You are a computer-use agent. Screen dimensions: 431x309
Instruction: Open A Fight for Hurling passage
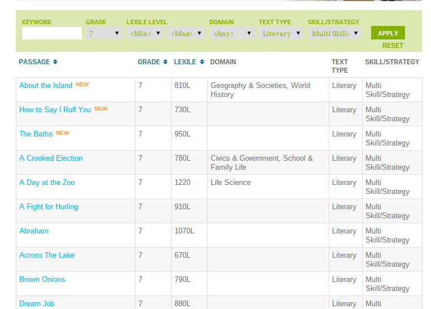point(49,207)
